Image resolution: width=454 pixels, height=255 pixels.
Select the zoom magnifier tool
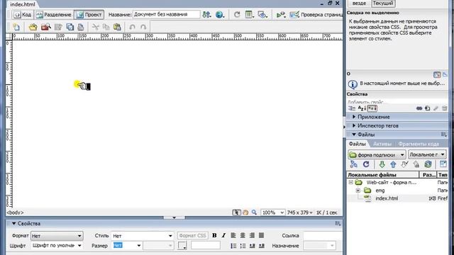[x=254, y=212]
